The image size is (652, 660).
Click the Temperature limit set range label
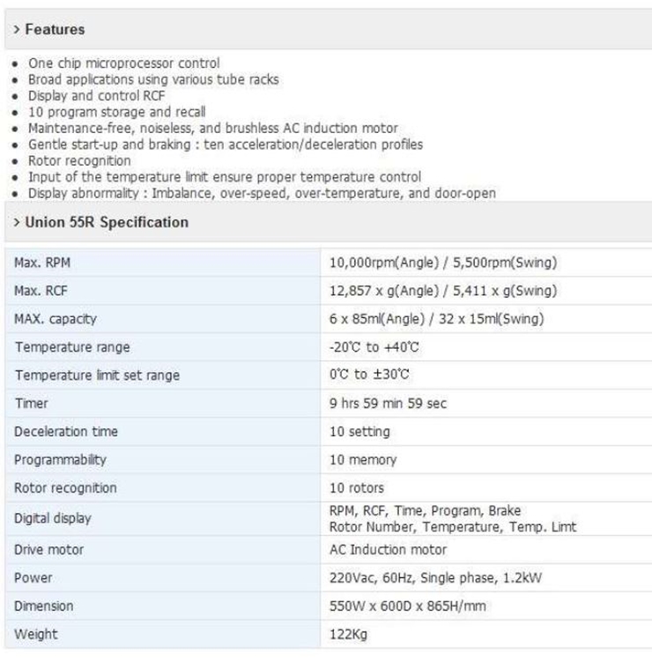[97, 375]
